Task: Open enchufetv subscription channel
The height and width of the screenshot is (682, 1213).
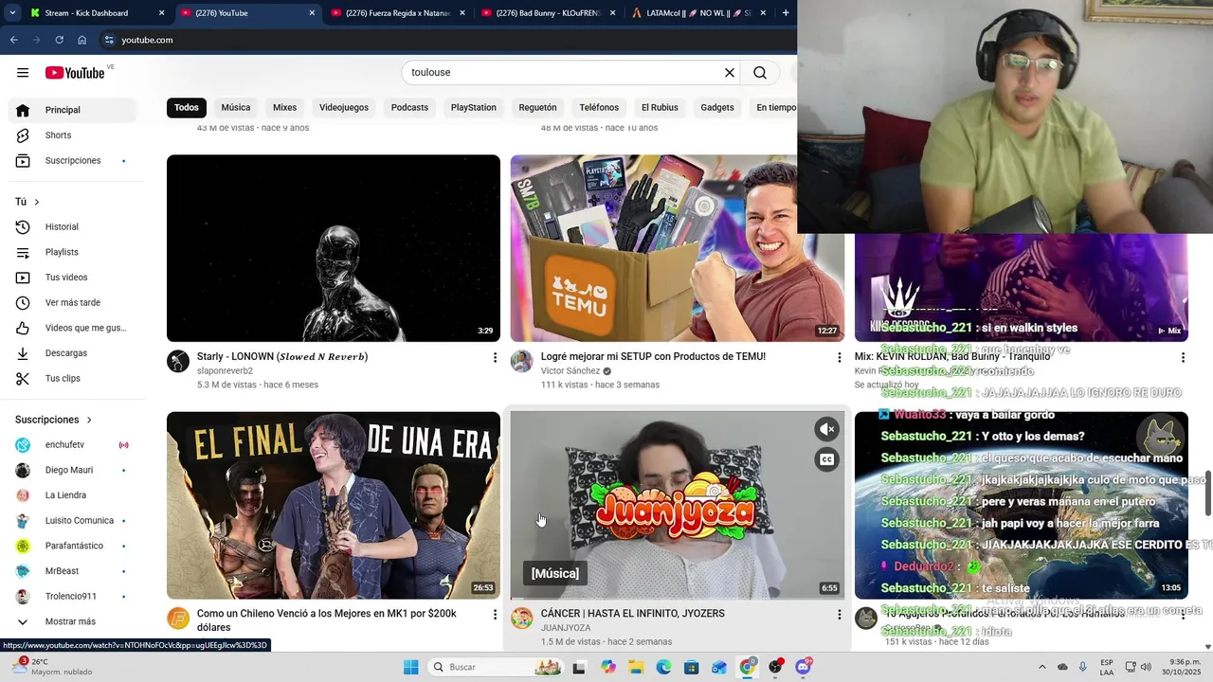Action: point(71,445)
